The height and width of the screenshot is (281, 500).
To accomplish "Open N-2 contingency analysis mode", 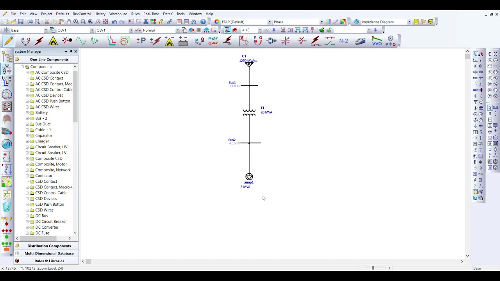I will (x=344, y=41).
